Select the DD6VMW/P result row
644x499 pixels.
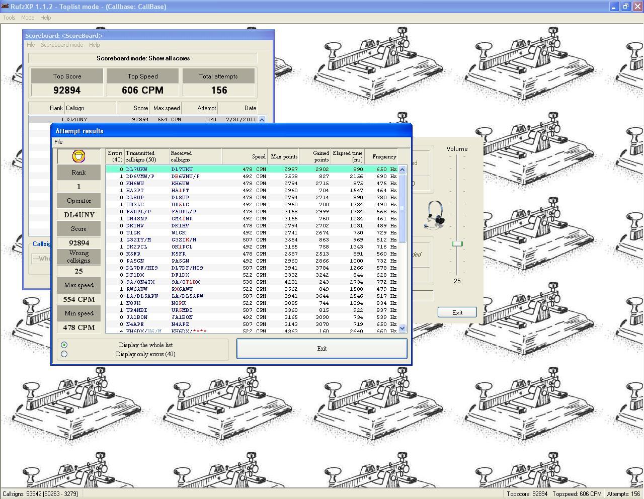pos(252,177)
